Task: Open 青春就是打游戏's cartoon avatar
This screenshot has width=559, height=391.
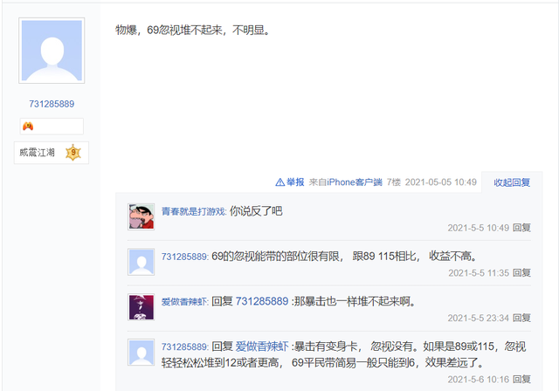Action: (141, 216)
